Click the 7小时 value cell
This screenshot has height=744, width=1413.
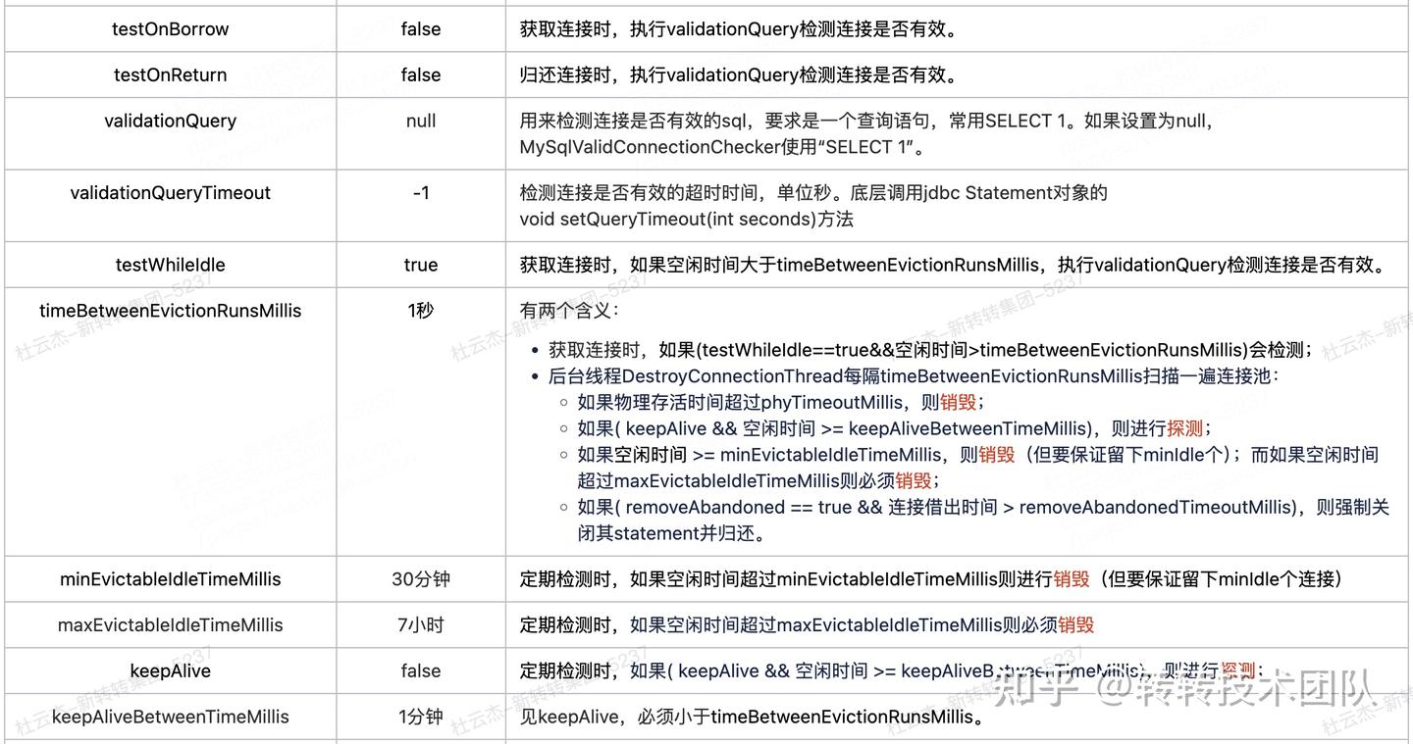tap(420, 624)
